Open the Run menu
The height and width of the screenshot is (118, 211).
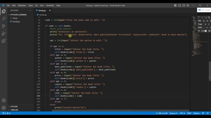point(42,6)
